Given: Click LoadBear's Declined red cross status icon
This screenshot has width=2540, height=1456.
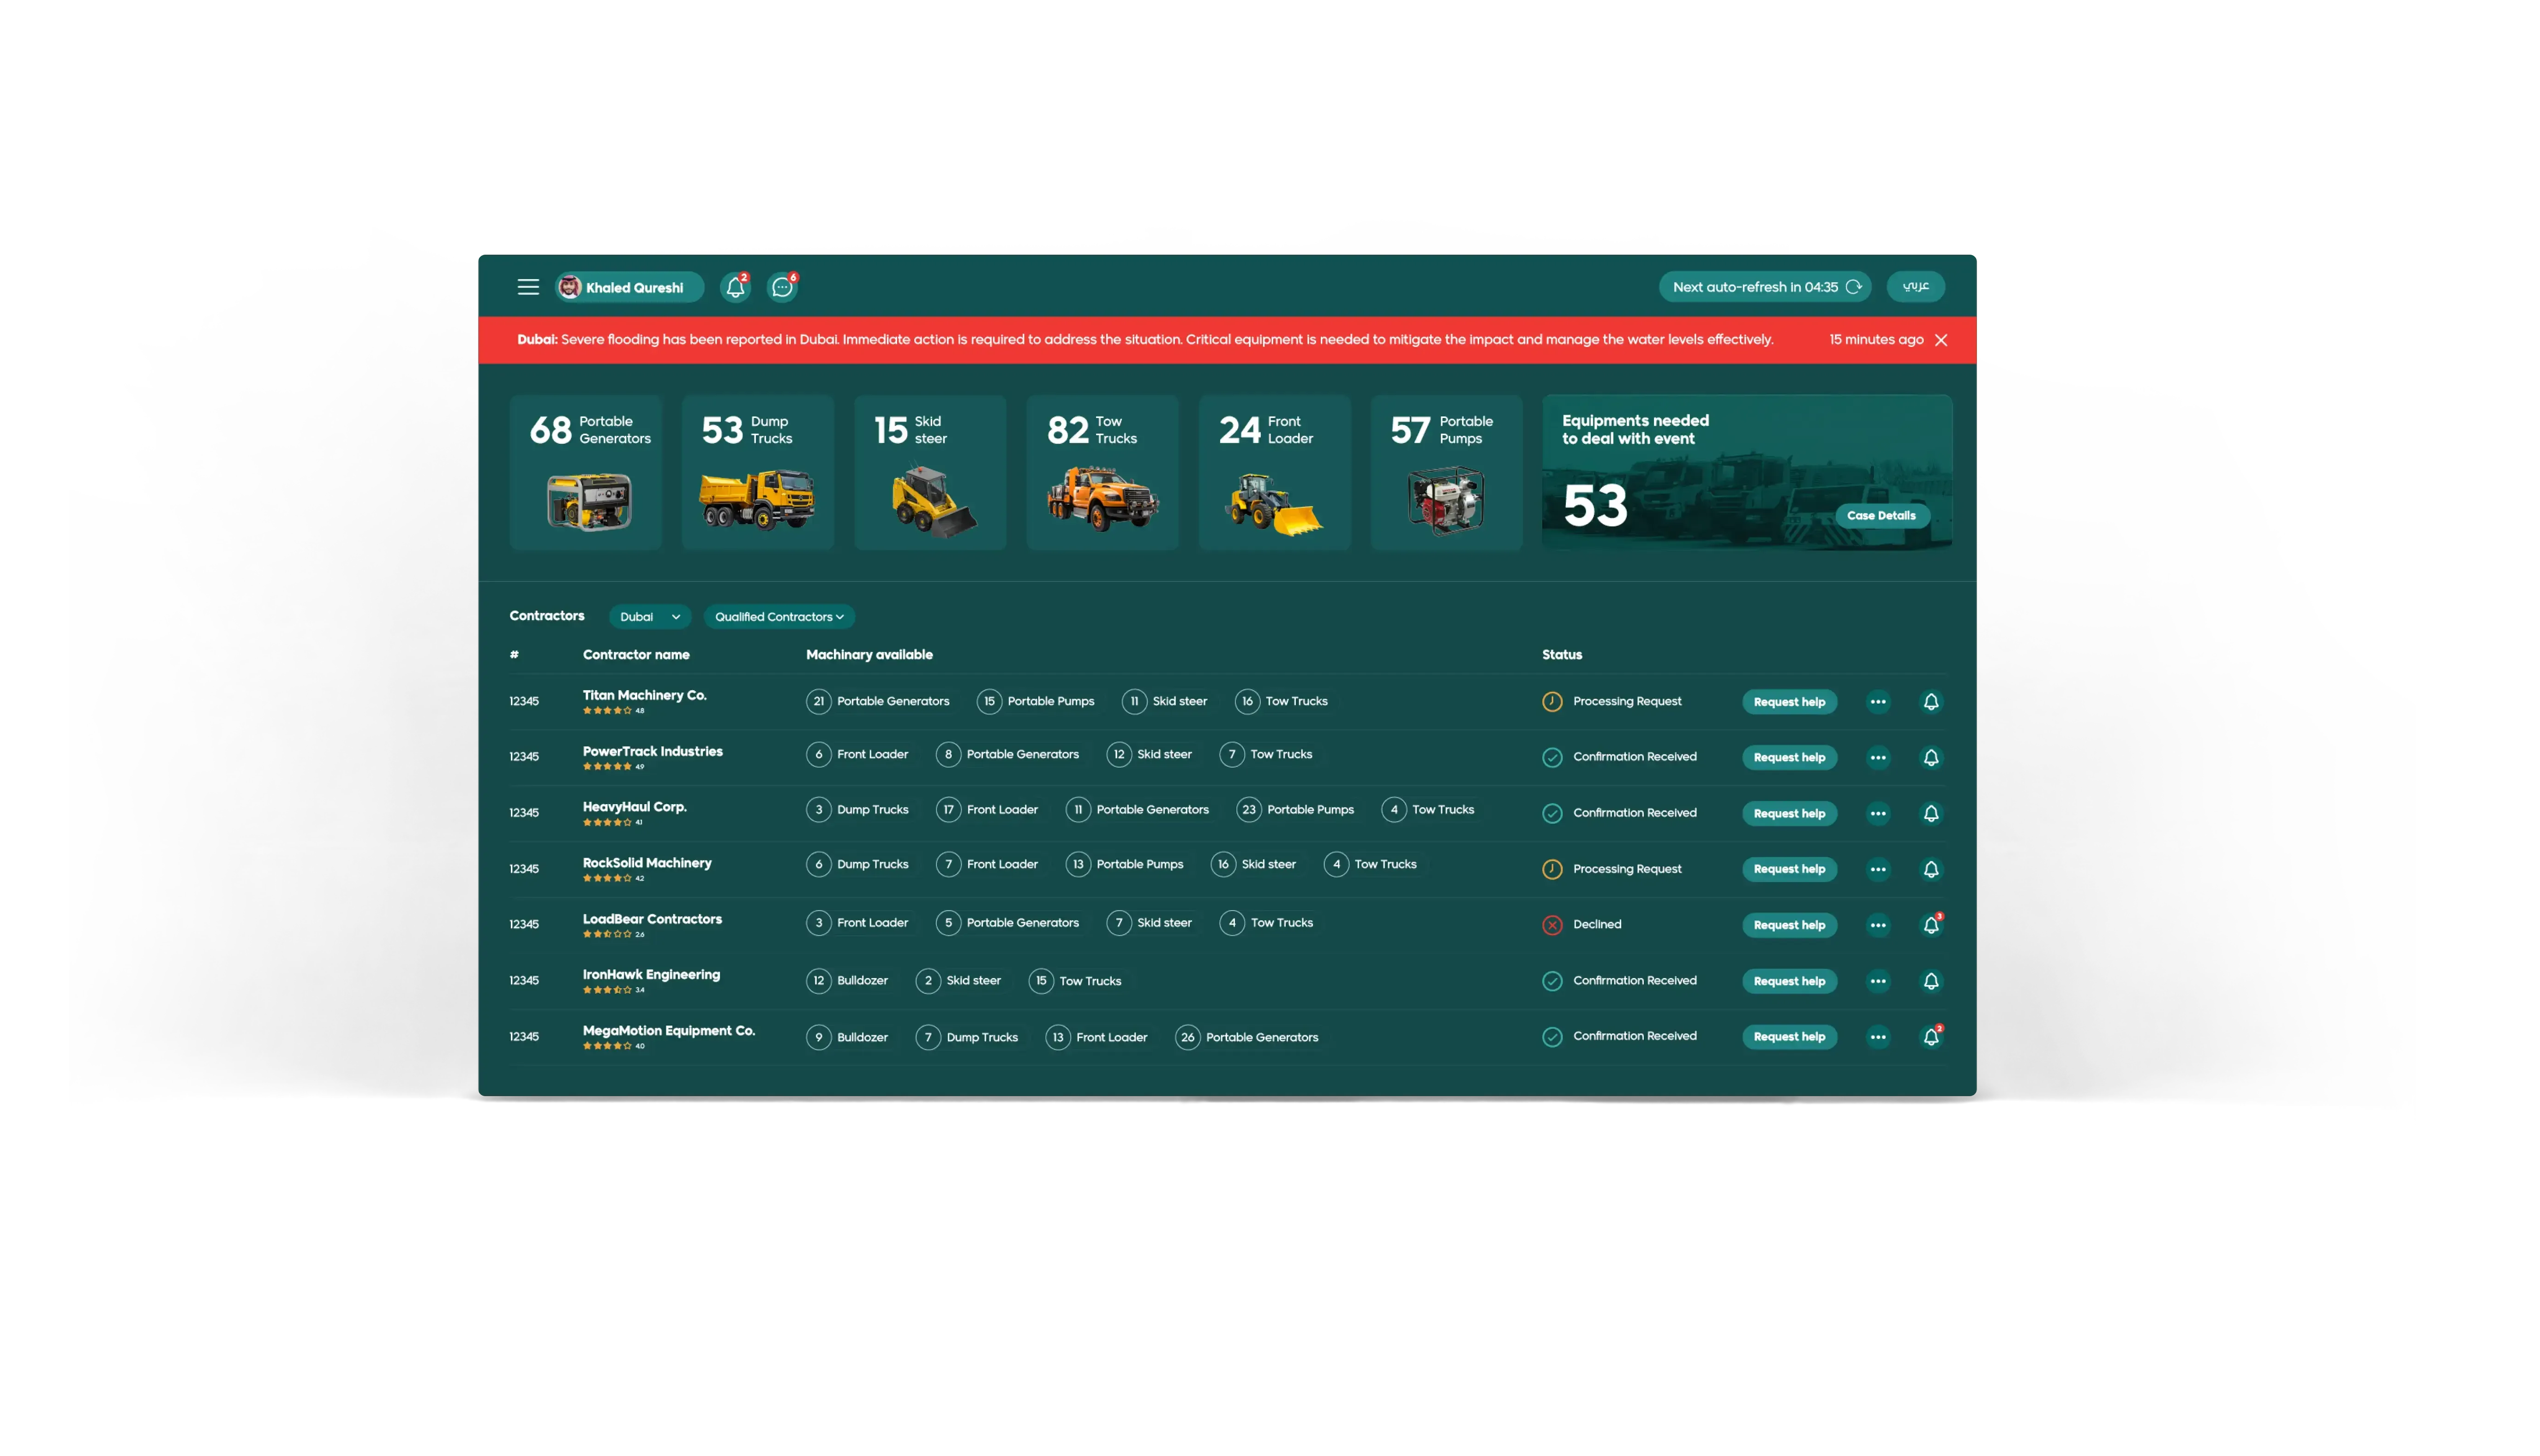Looking at the screenshot, I should 1552,925.
